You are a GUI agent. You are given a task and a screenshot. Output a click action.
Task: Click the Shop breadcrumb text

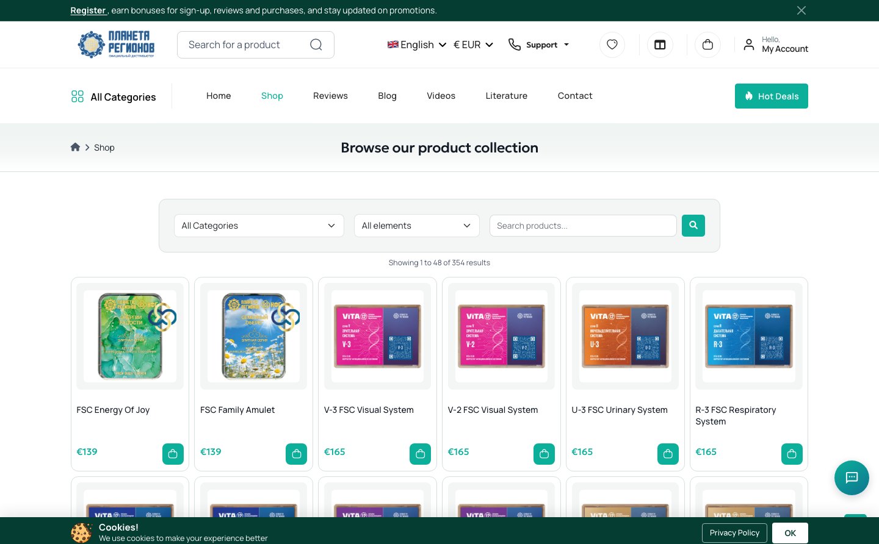(104, 148)
